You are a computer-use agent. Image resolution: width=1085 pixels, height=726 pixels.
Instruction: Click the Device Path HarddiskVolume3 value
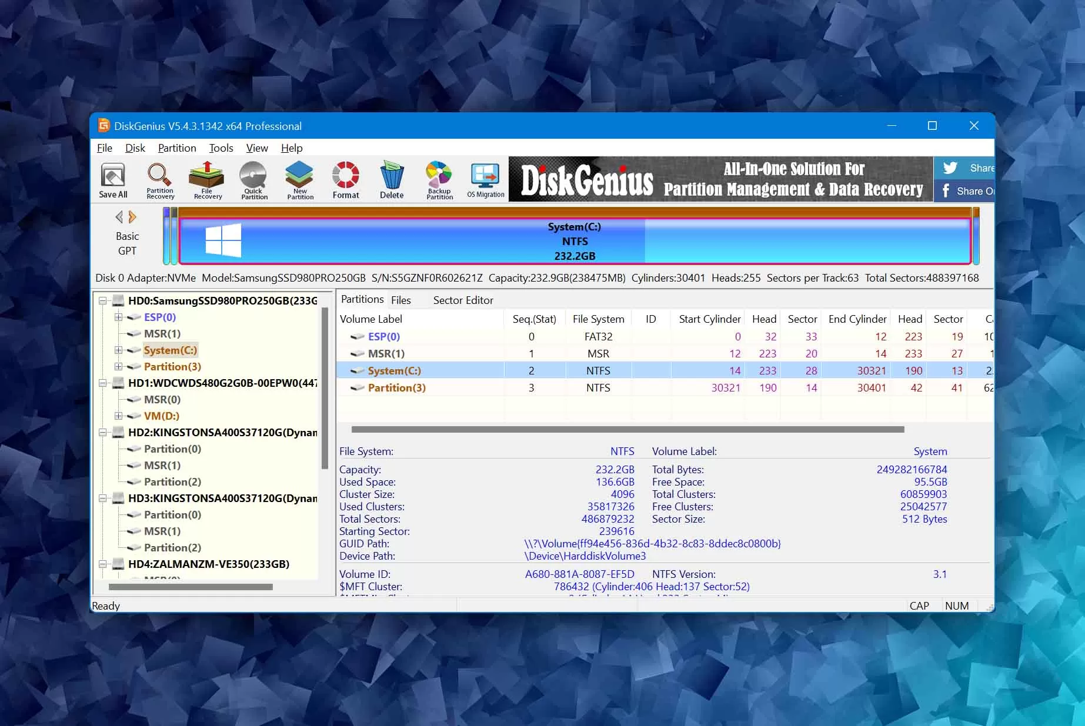tap(585, 556)
